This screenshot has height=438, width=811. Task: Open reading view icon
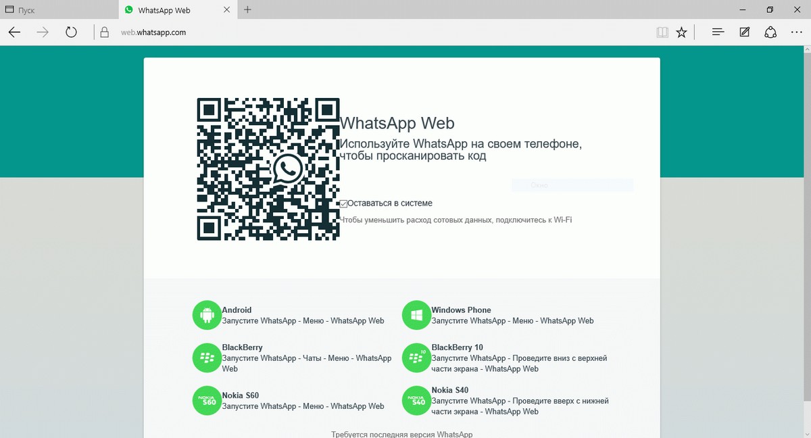coord(662,32)
